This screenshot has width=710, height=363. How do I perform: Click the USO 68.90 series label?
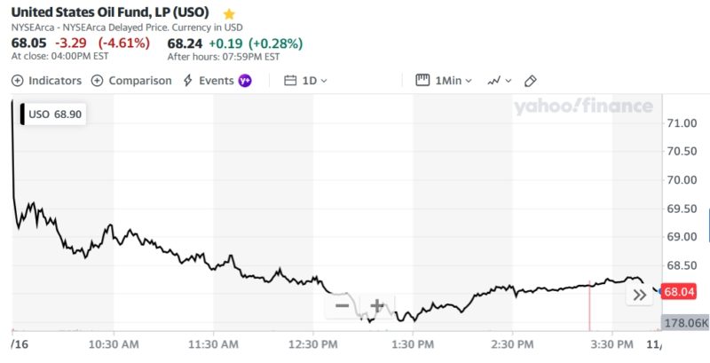[x=54, y=114]
